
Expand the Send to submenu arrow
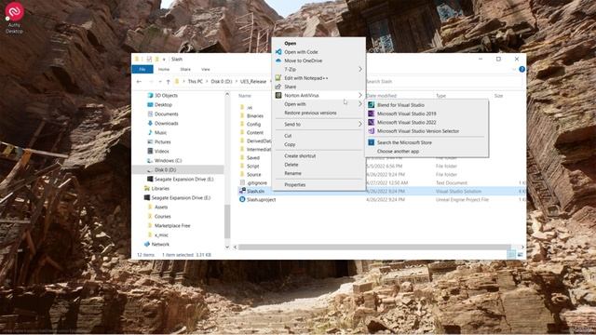pyautogui.click(x=360, y=124)
